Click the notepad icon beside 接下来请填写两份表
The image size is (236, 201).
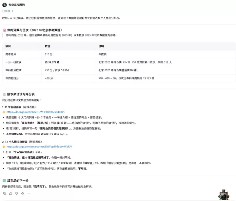4,94
